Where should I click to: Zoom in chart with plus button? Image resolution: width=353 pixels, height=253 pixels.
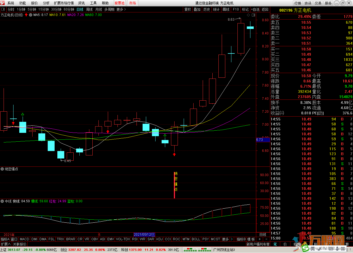coord(260,239)
